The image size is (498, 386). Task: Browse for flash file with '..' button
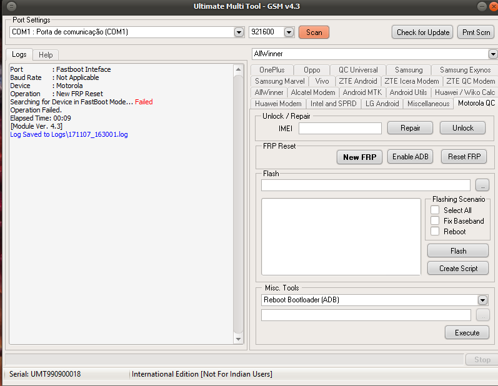click(482, 185)
